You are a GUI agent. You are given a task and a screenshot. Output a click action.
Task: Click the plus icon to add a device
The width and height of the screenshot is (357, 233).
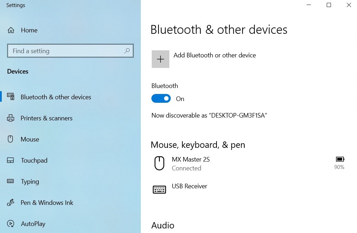coord(161,59)
